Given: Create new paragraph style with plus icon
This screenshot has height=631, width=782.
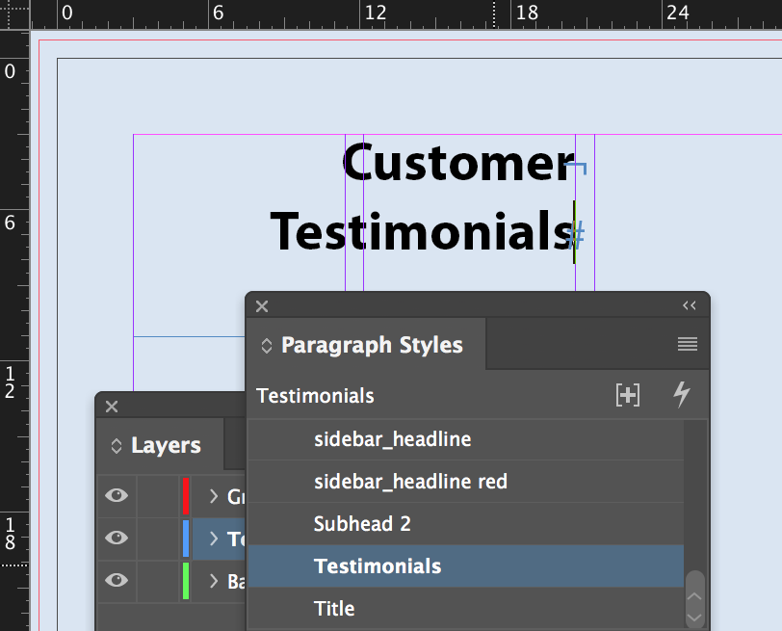Looking at the screenshot, I should [627, 396].
